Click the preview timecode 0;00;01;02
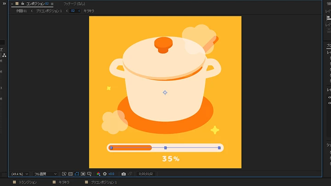Image resolution: width=331 pixels, height=186 pixels. pos(146,174)
